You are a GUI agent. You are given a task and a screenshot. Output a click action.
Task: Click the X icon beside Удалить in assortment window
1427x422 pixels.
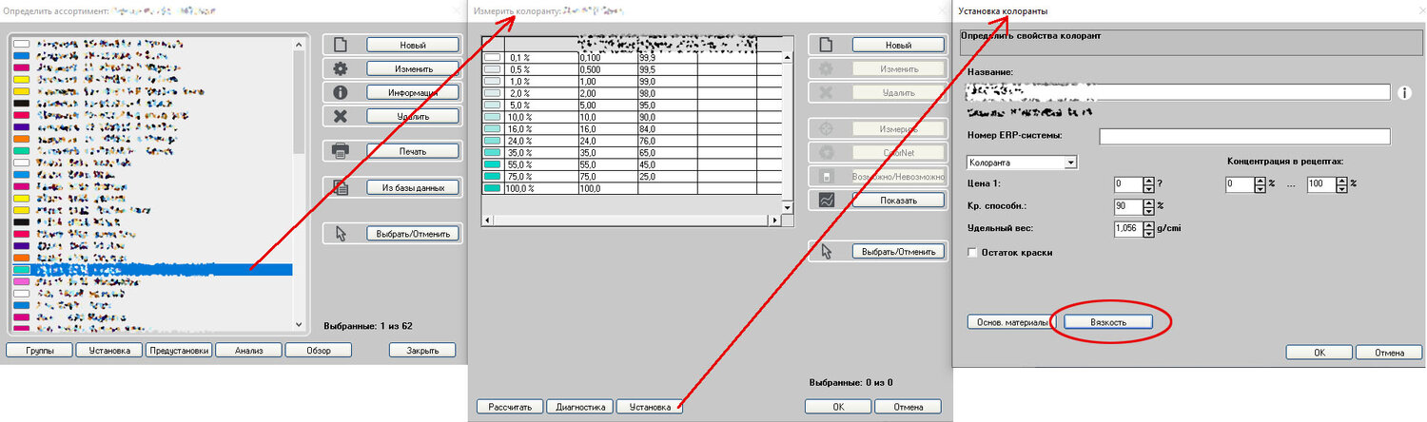340,116
